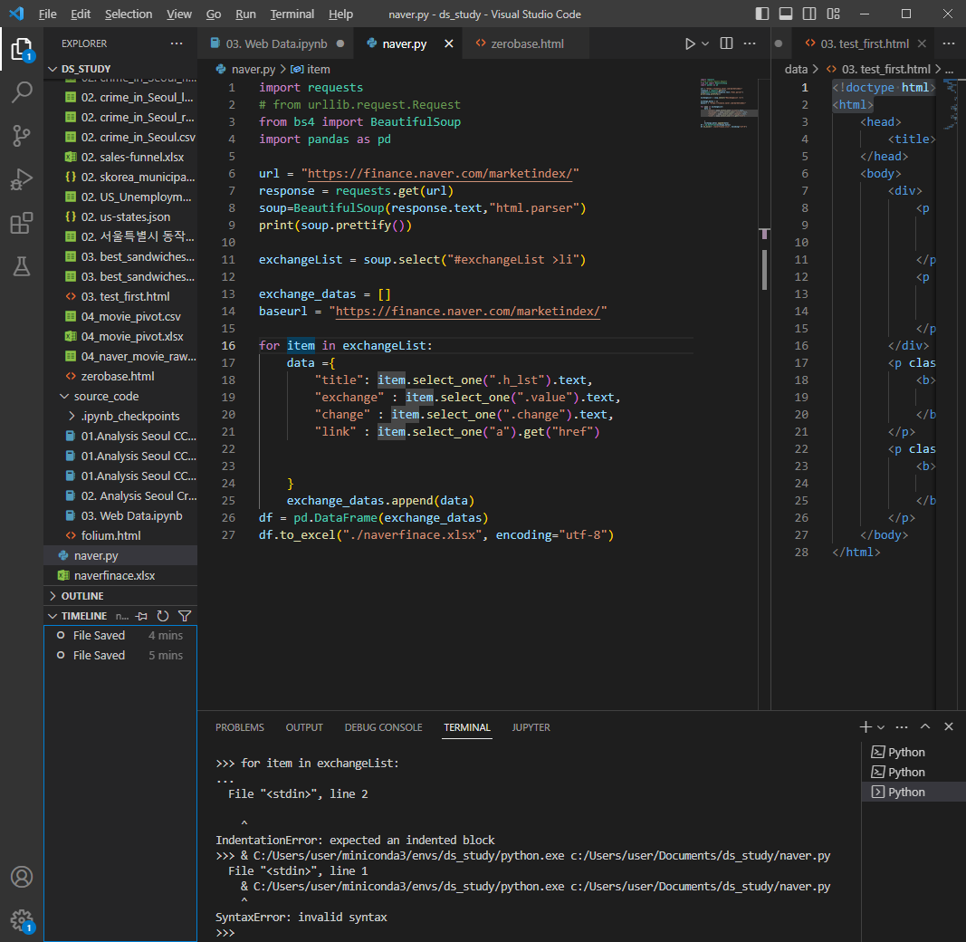
Task: Open the Extensions view
Action: tap(22, 223)
